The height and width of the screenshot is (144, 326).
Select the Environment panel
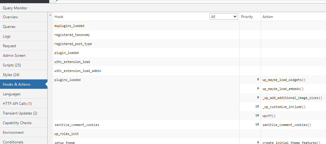[x=24, y=132]
